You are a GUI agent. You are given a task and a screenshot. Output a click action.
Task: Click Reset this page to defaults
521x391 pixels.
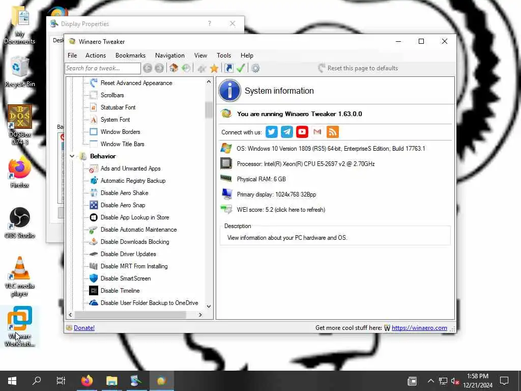click(x=358, y=68)
